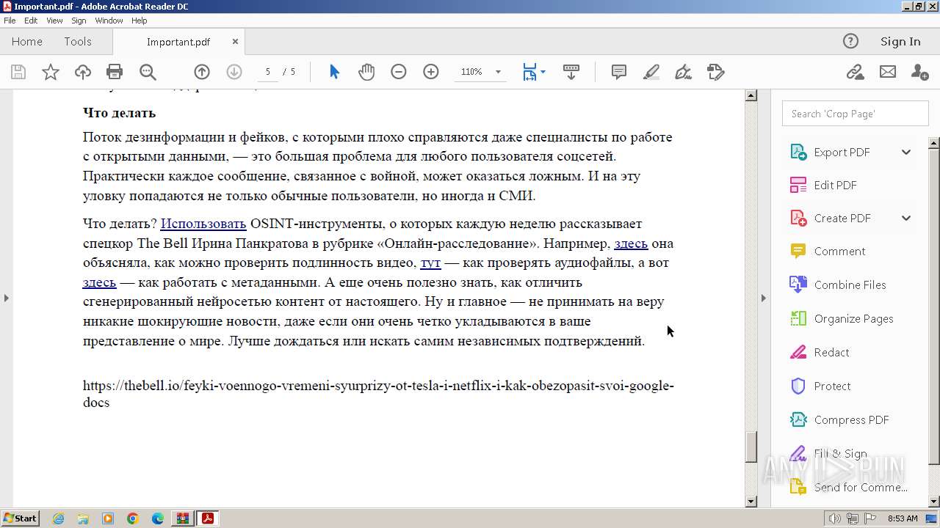
Task: Switch to the Home tab
Action: (27, 41)
